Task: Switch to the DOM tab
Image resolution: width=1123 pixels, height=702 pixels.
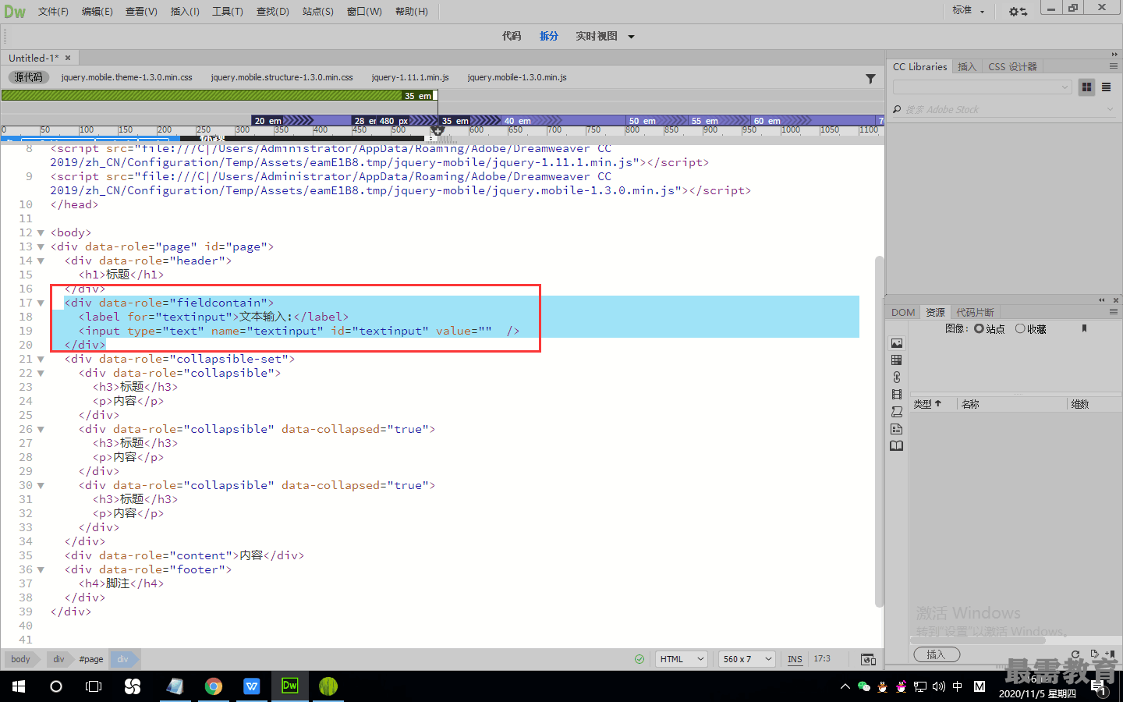Action: (903, 312)
